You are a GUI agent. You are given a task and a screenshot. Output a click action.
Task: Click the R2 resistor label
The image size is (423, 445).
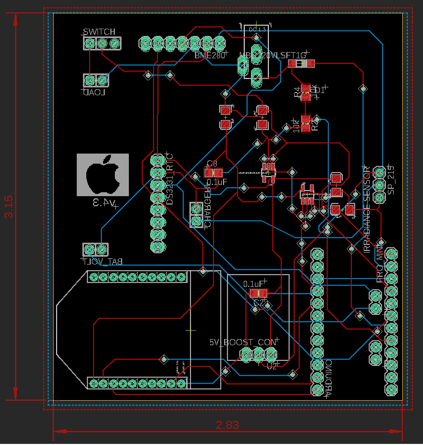315,125
